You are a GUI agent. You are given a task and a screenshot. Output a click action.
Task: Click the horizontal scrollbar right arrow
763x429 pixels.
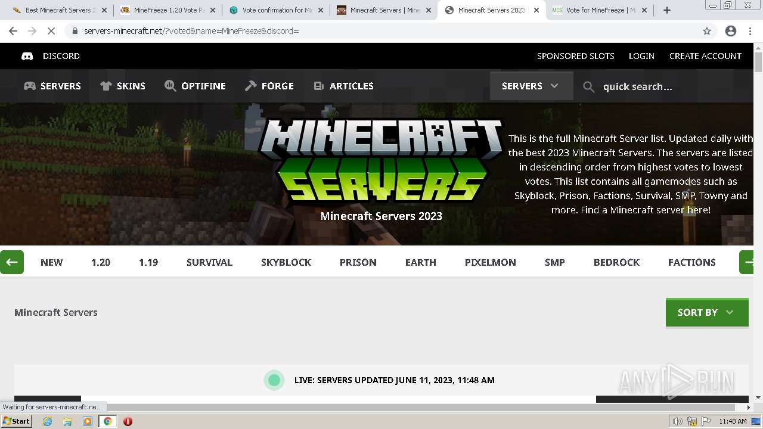pos(749,408)
